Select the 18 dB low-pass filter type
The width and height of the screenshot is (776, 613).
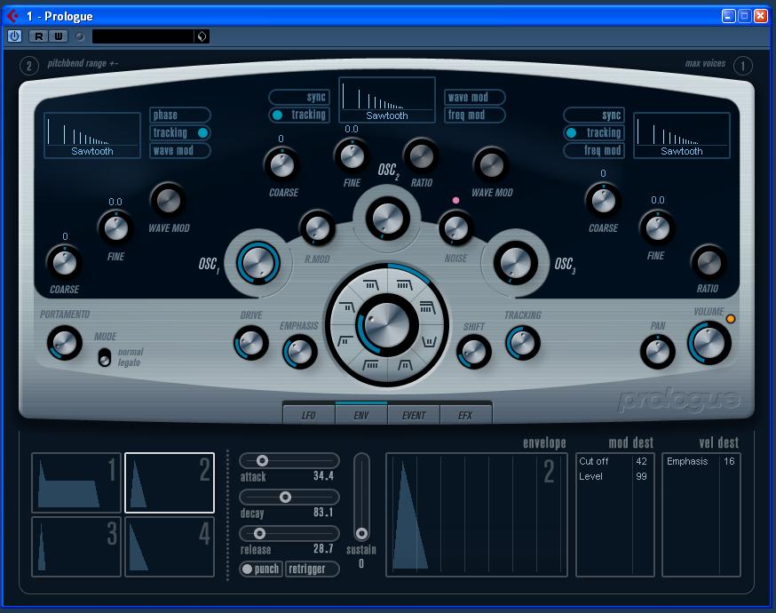point(370,285)
